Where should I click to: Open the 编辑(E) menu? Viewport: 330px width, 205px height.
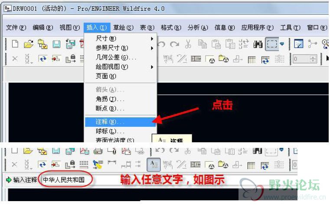[x=43, y=28]
